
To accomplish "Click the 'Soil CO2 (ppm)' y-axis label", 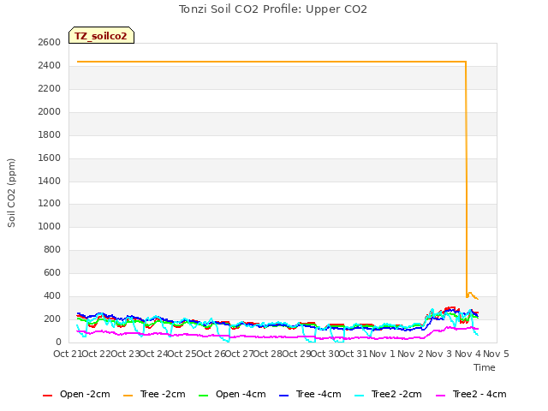I will click(x=11, y=193).
